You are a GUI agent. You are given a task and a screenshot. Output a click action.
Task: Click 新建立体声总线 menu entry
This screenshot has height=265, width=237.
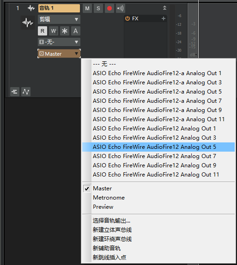112,230
